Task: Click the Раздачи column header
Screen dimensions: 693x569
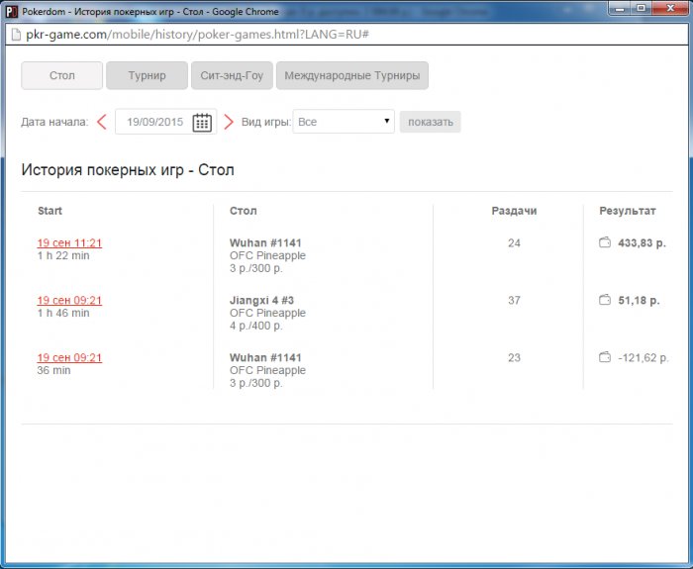Action: 514,211
